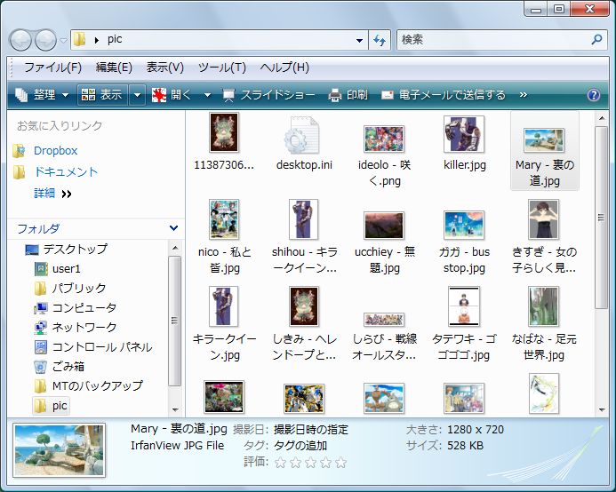616x492 pixels.
Task: Expand 詳細 more favorite links
Action: pyautogui.click(x=52, y=194)
